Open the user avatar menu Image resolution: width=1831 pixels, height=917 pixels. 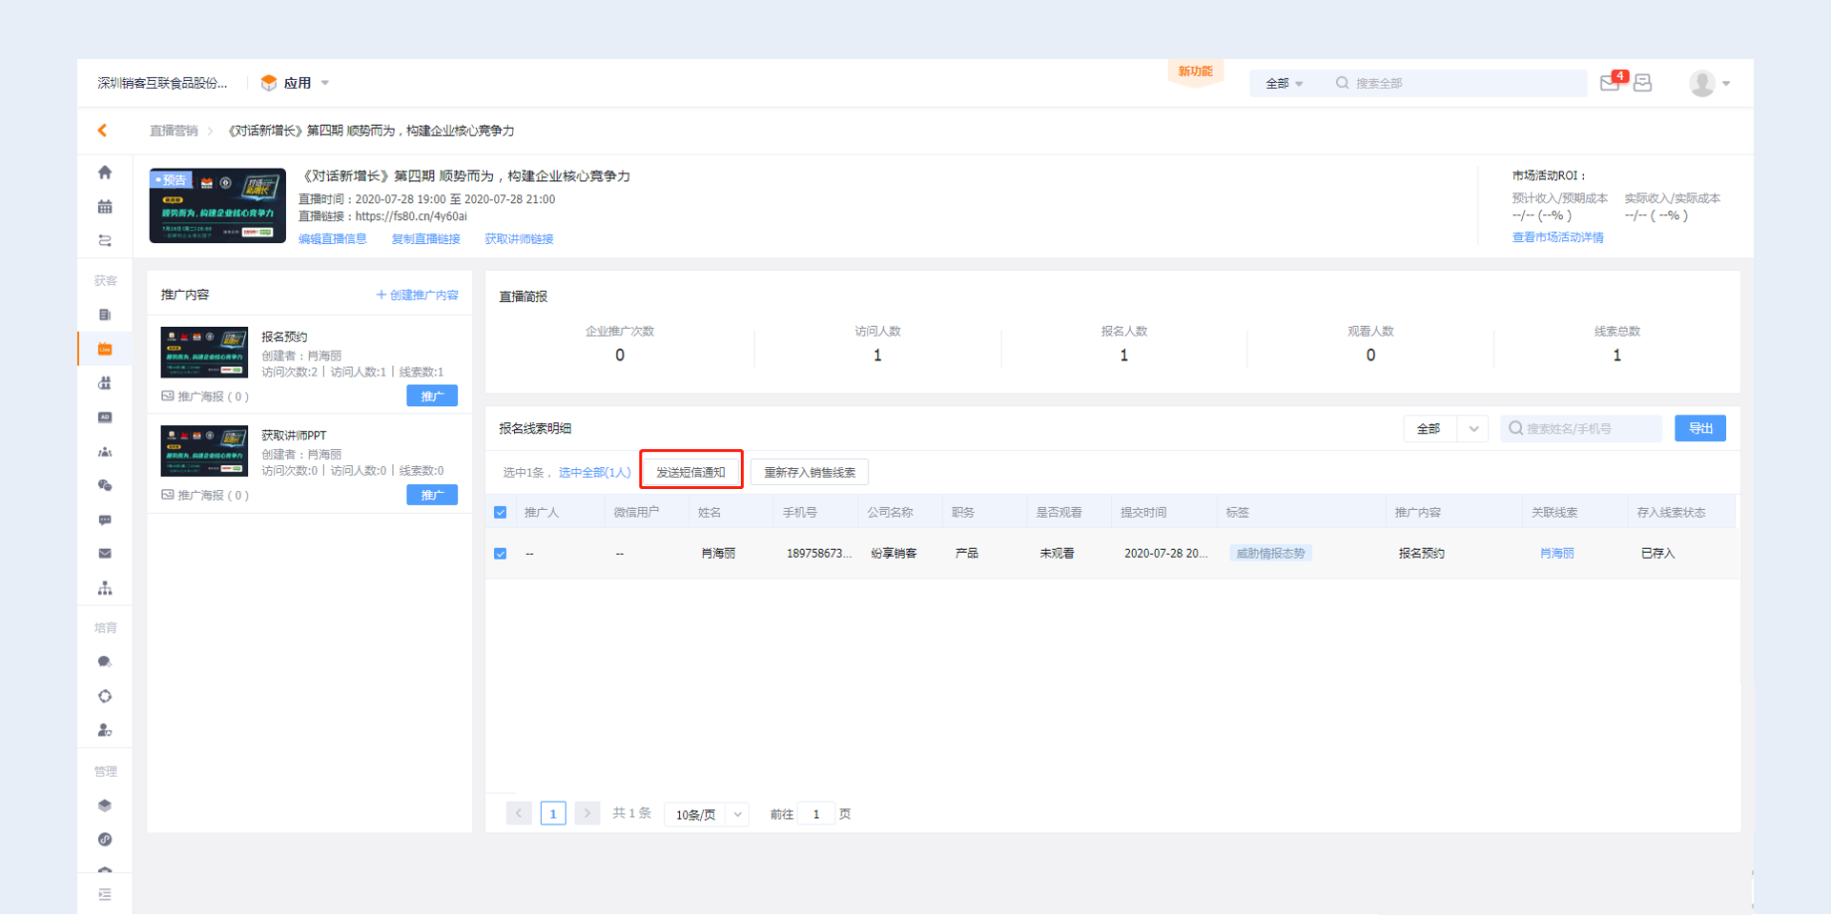click(x=1702, y=83)
